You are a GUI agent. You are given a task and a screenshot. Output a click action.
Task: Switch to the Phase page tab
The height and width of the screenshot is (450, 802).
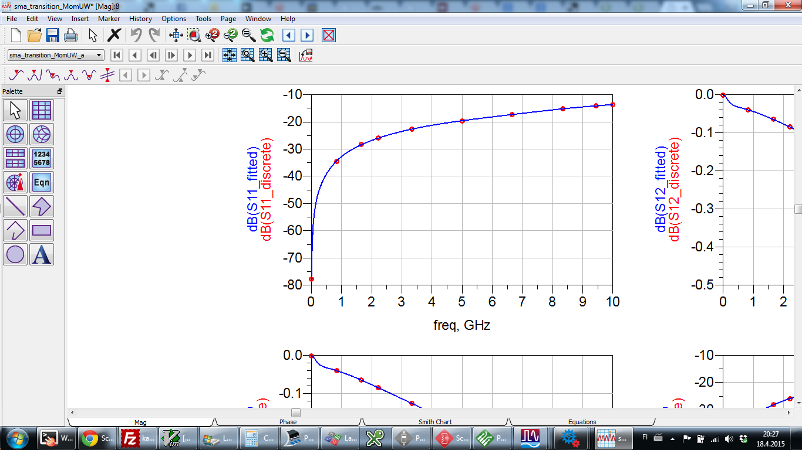[x=288, y=422]
